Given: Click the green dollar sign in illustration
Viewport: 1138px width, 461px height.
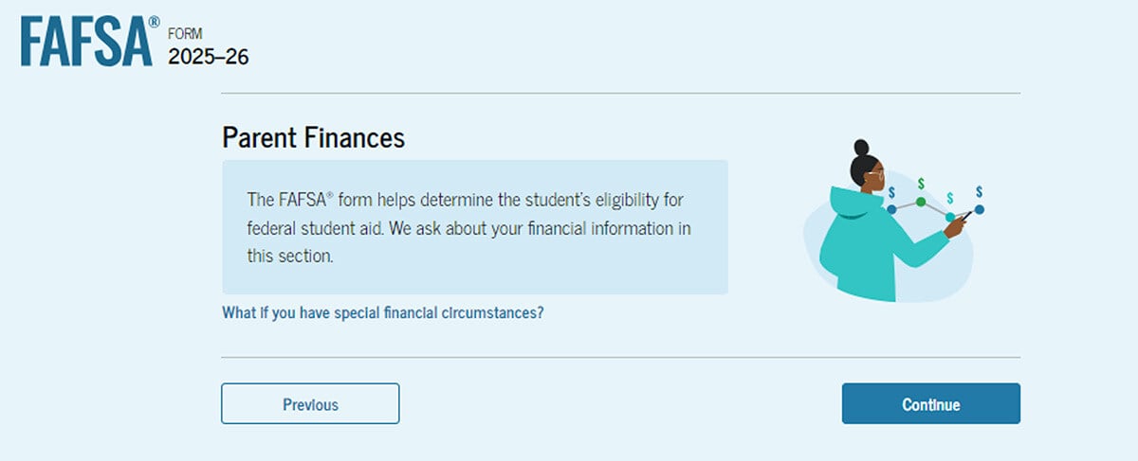Looking at the screenshot, I should [921, 184].
